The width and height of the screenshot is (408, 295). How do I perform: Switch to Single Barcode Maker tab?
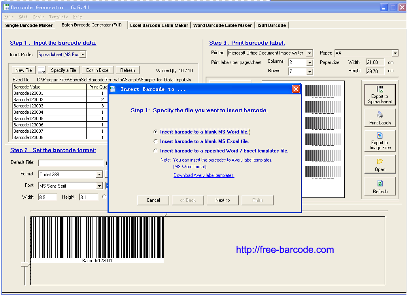point(29,25)
